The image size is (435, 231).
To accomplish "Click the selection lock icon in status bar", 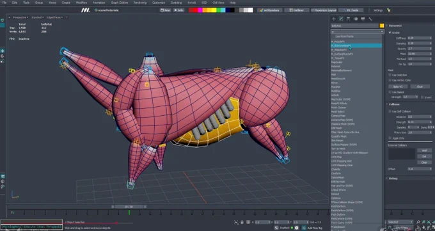I will pos(242,222).
